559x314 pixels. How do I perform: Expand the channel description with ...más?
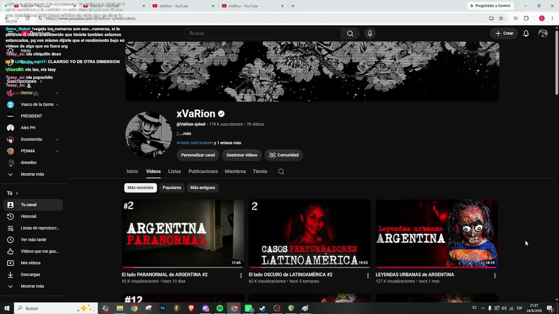[185, 133]
